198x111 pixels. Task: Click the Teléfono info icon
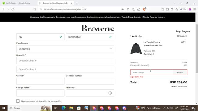tap(110, 93)
